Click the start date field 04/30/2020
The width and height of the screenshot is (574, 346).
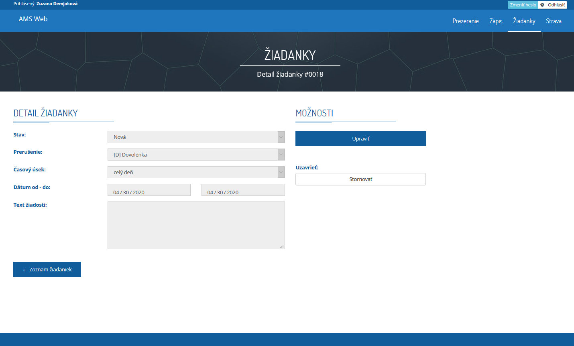(149, 190)
